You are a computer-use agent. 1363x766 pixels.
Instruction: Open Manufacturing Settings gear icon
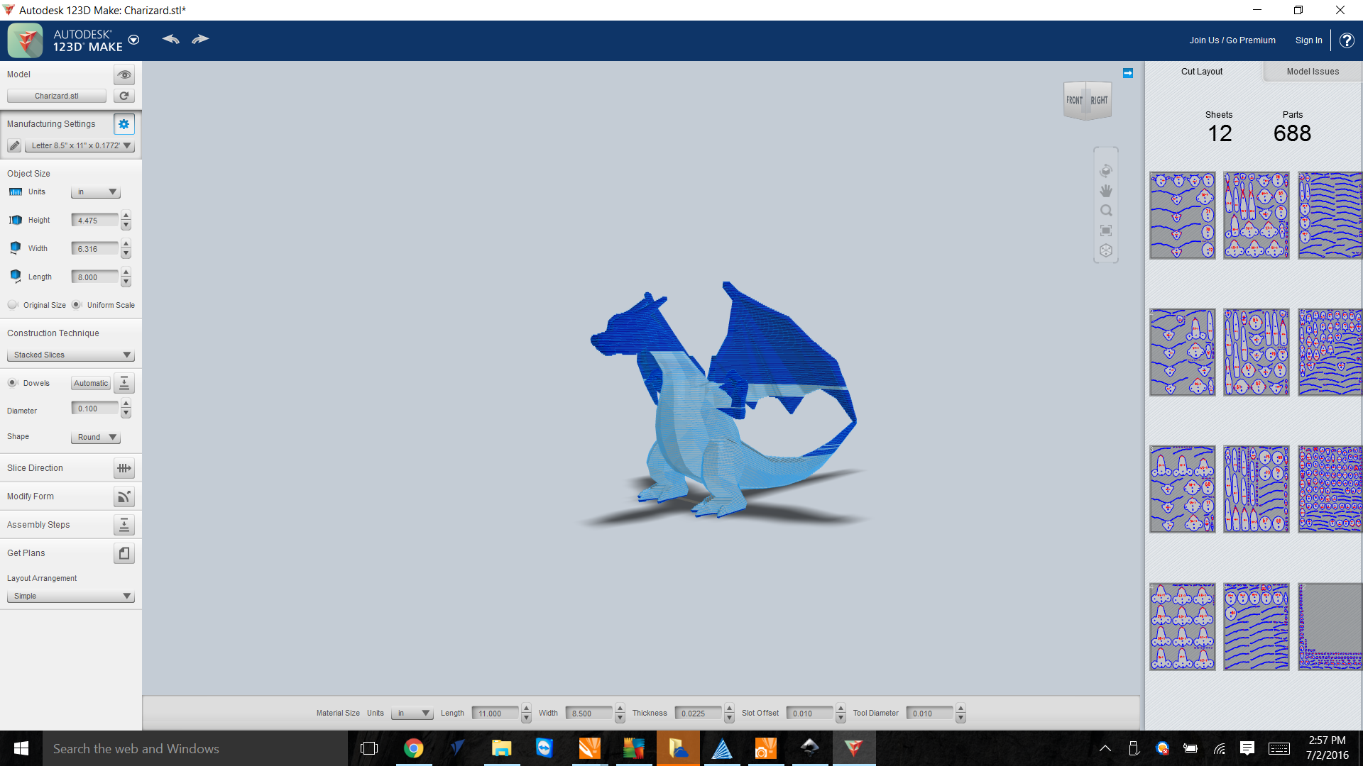click(124, 124)
